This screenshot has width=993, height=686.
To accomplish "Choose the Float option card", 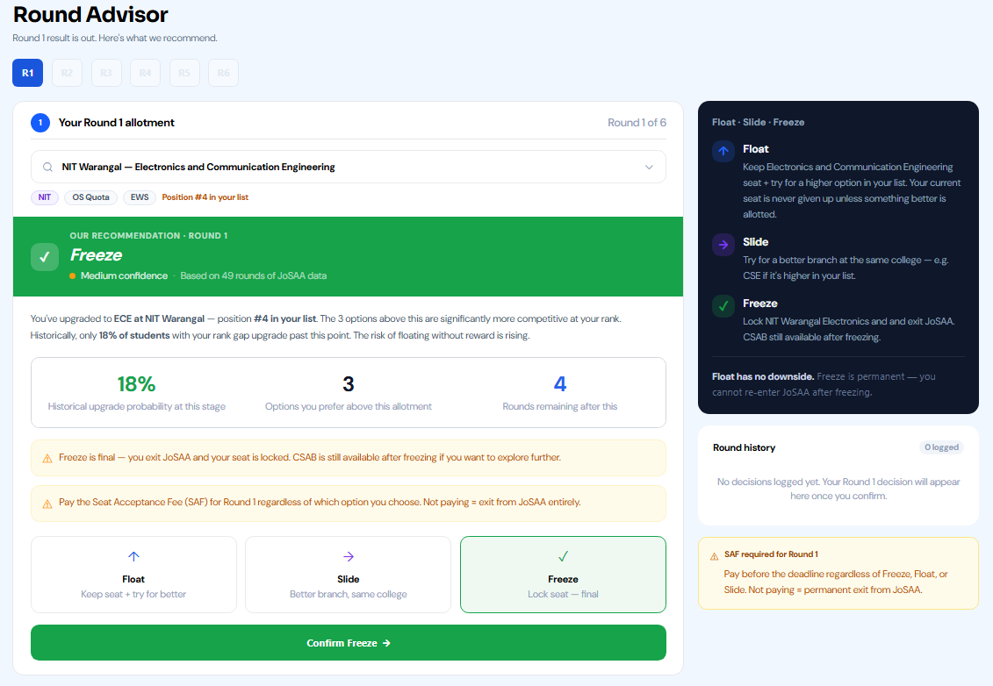I will 133,575.
